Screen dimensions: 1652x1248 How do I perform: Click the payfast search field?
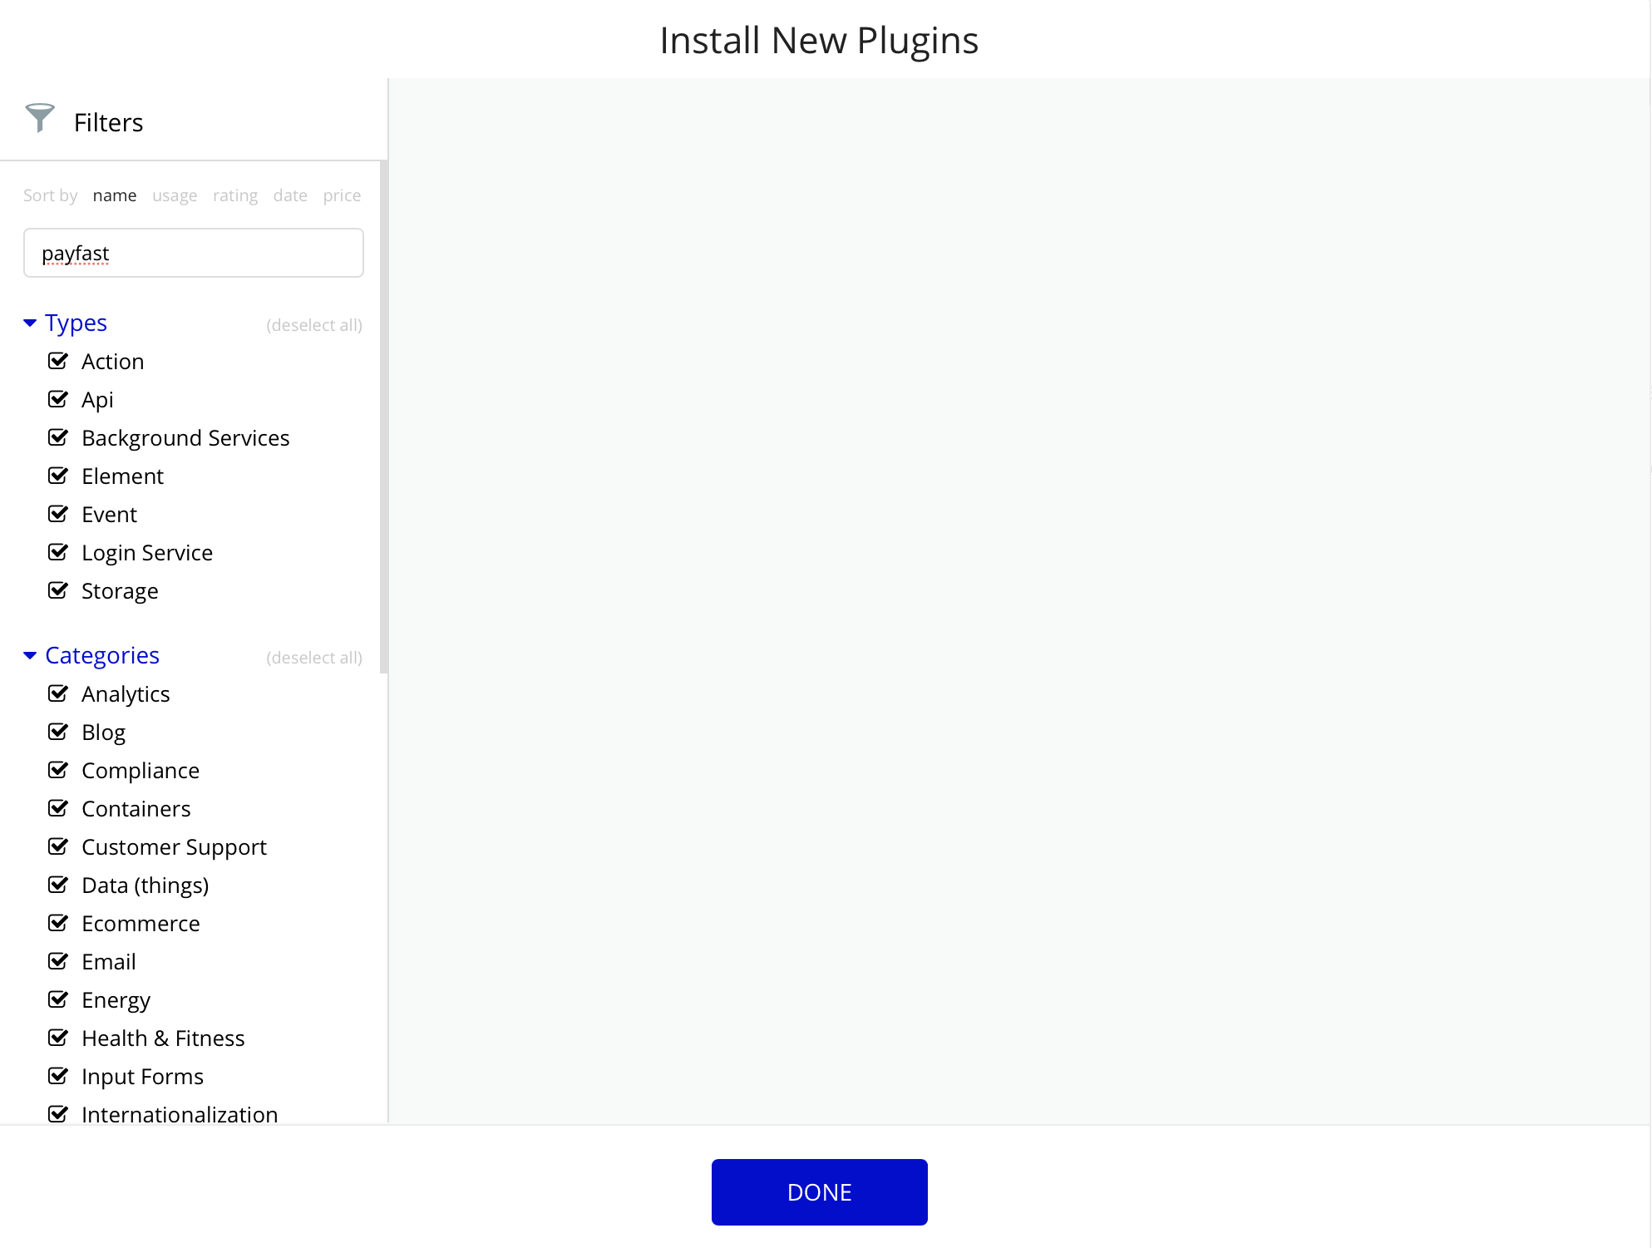[x=194, y=253]
